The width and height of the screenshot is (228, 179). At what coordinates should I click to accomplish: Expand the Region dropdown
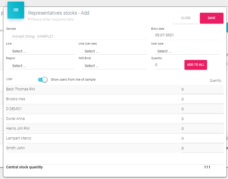pos(42,66)
